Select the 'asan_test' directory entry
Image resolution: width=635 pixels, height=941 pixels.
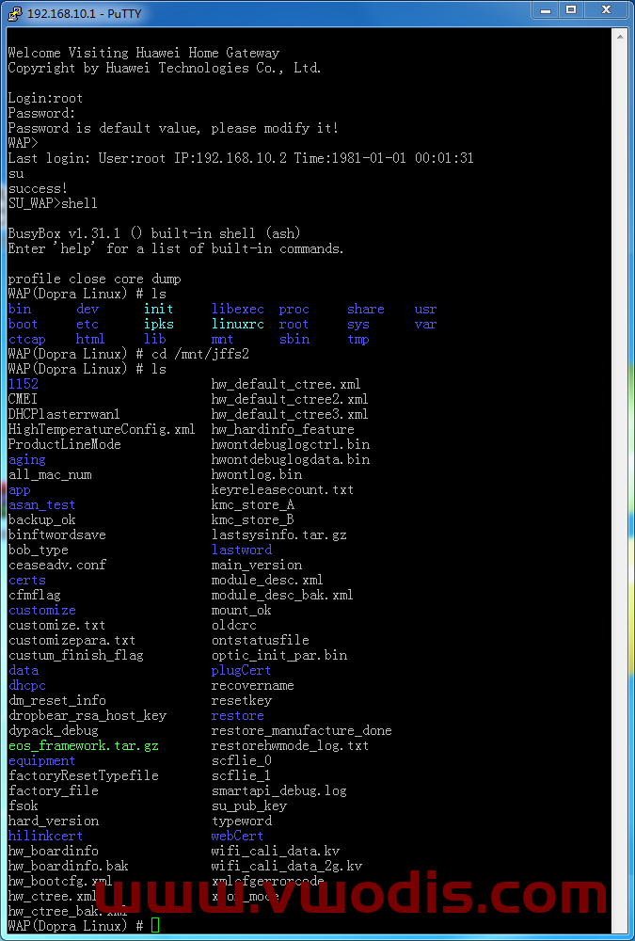(x=42, y=504)
